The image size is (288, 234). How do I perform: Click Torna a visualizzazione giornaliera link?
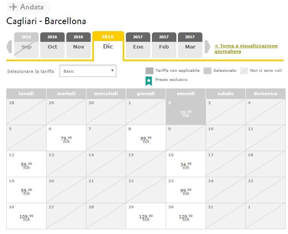[246, 49]
